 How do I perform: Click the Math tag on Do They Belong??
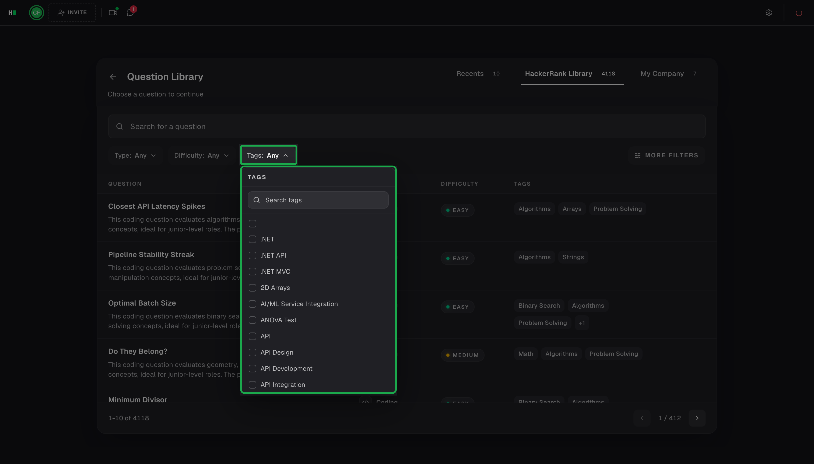(526, 354)
